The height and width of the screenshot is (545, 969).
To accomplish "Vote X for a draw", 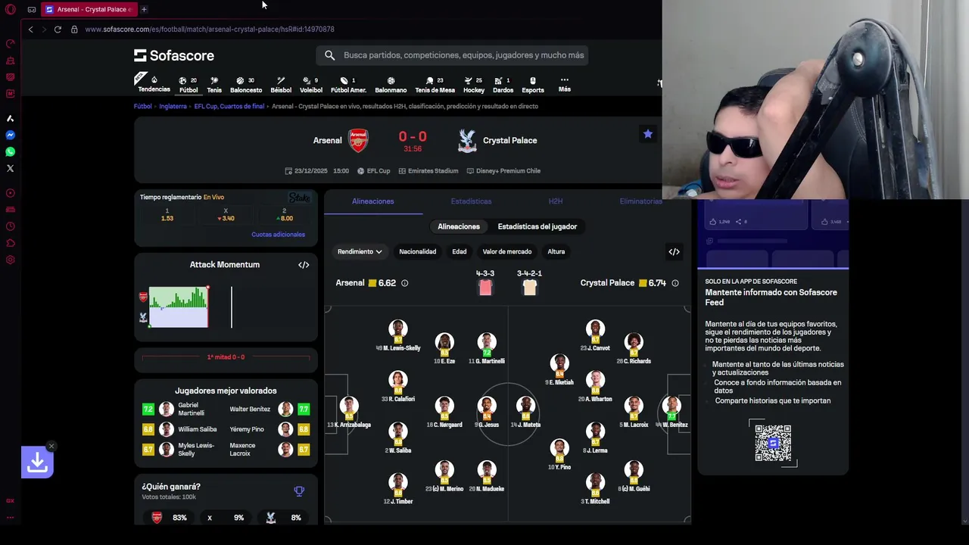I will [x=225, y=518].
